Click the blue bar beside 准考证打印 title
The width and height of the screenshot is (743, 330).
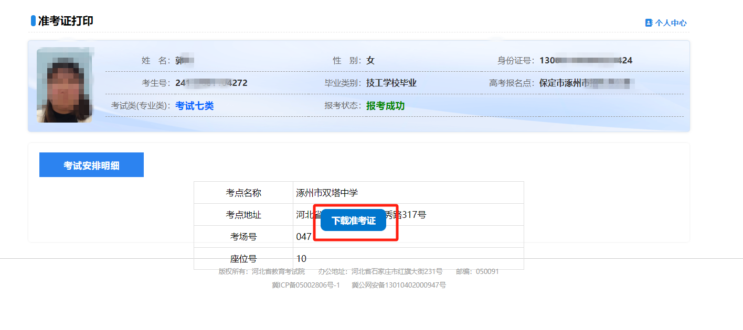tap(34, 21)
